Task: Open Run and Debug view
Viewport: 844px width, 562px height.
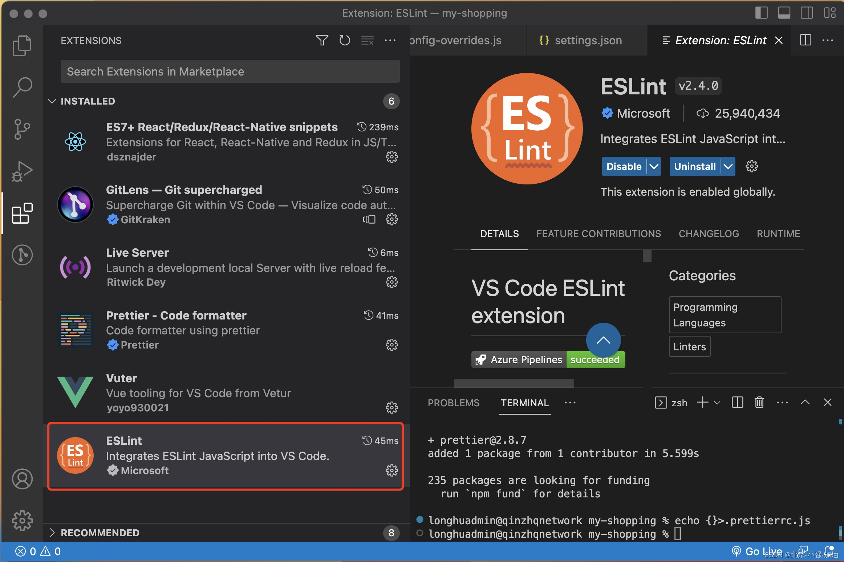Action: (x=22, y=171)
